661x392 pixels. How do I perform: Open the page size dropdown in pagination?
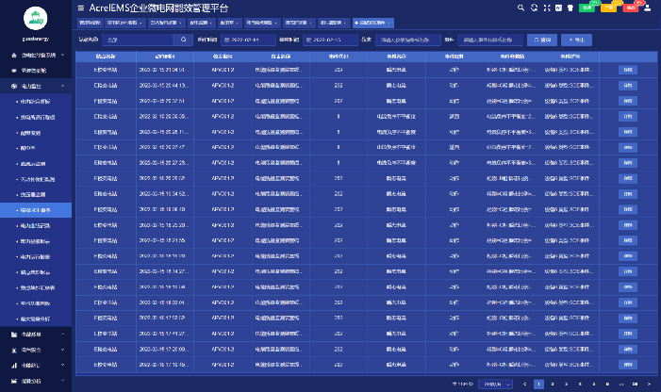[493, 384]
